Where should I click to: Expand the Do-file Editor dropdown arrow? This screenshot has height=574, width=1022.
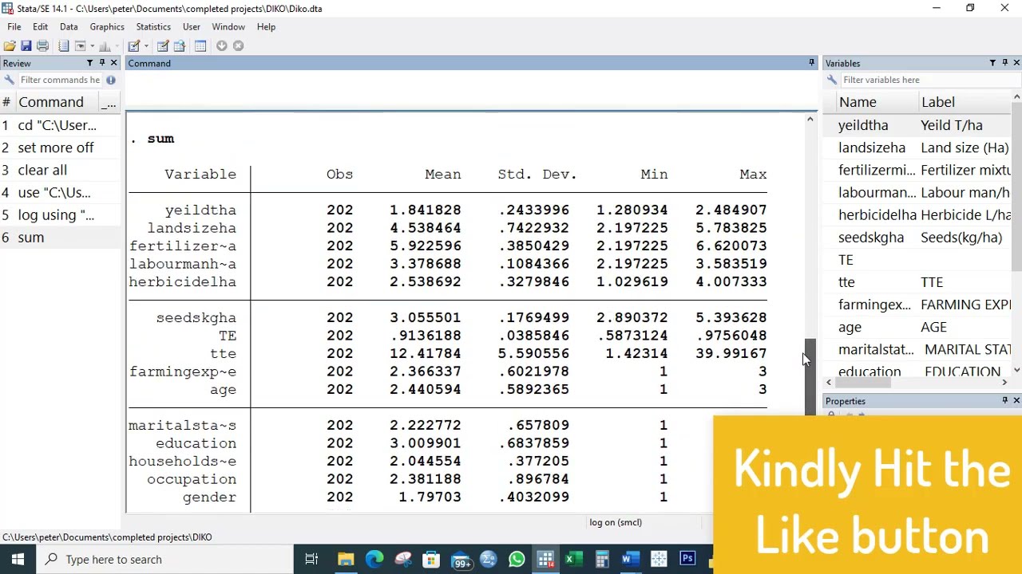coord(145,45)
